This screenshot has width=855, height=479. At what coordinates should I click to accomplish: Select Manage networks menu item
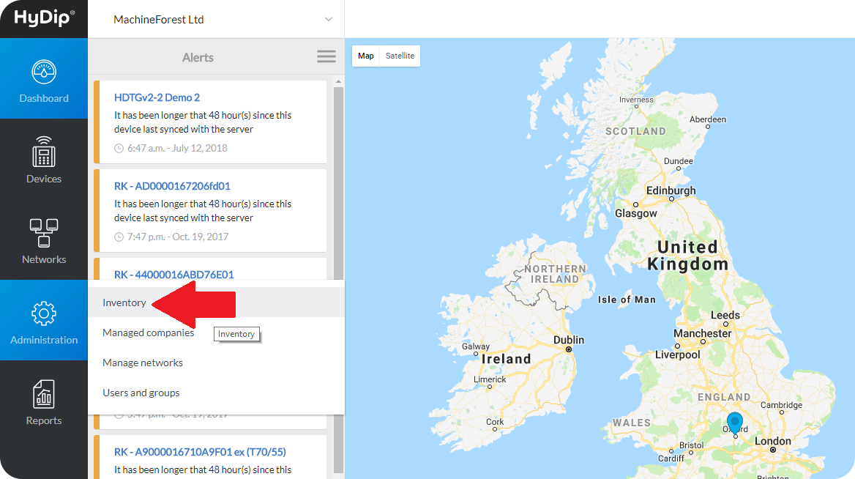coord(216,363)
